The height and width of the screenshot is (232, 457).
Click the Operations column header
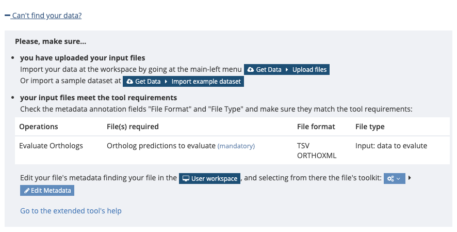click(39, 127)
